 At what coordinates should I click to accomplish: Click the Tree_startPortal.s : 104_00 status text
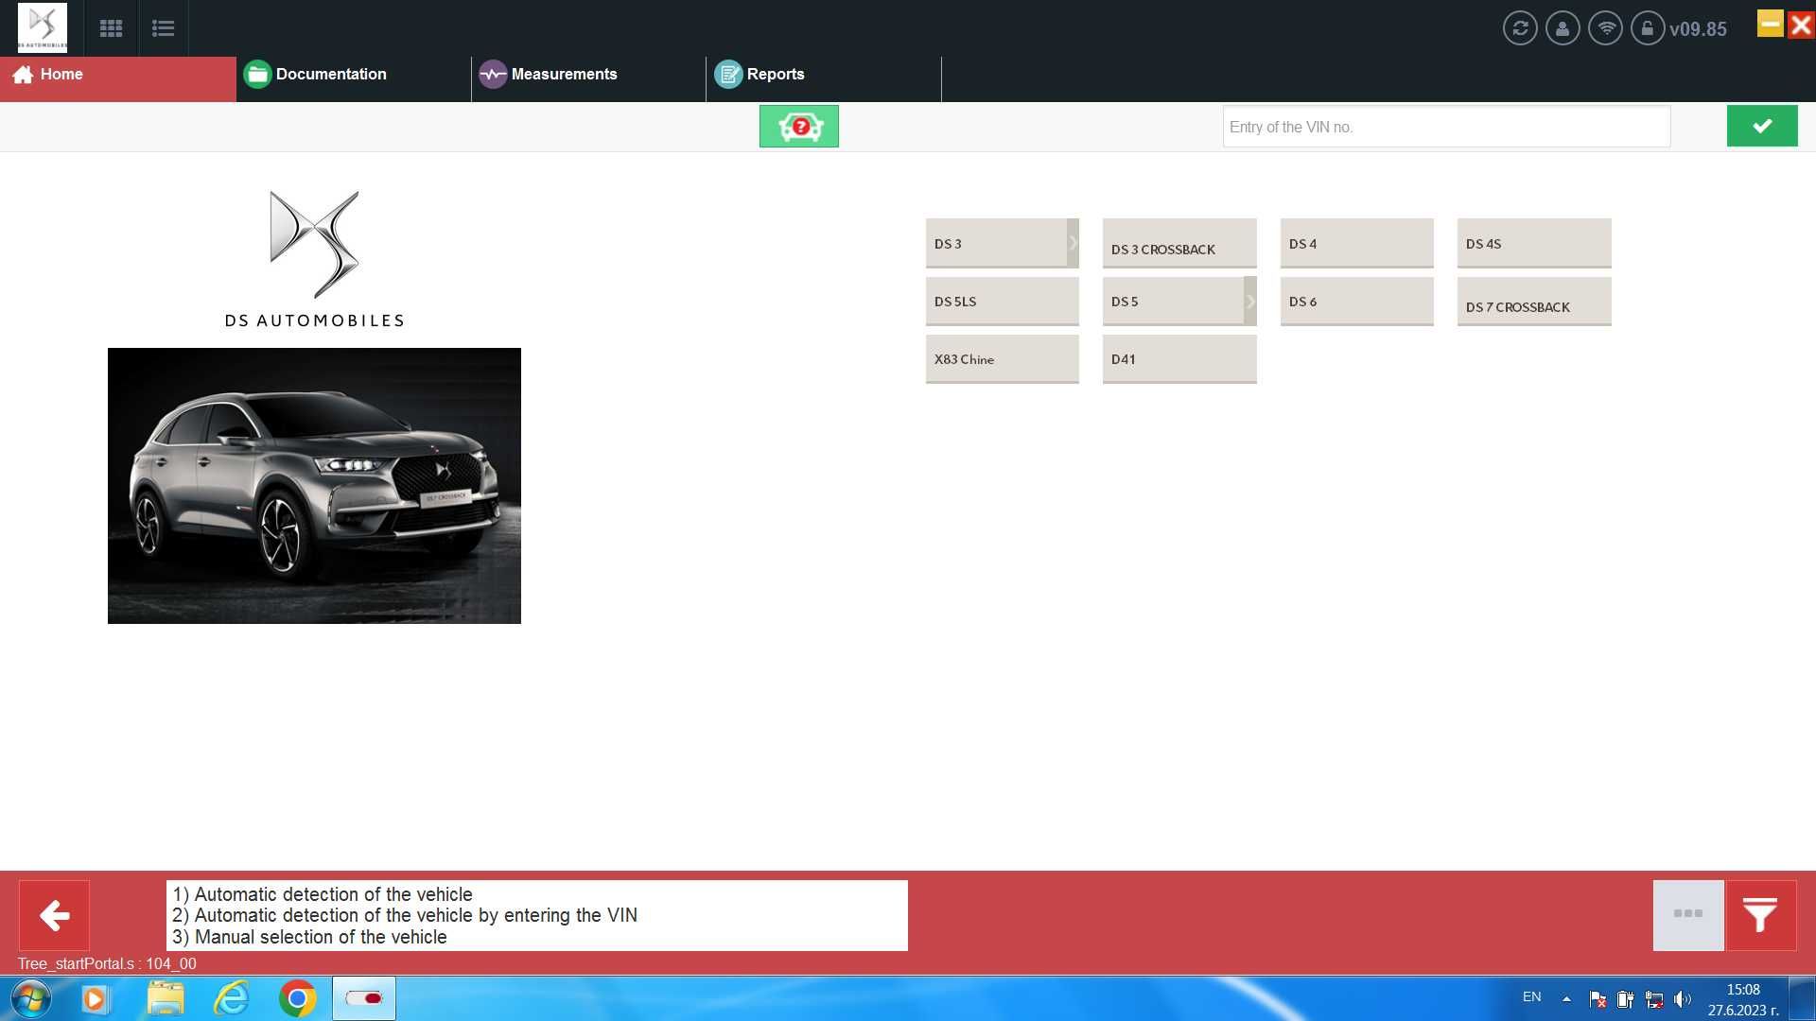pyautogui.click(x=107, y=963)
